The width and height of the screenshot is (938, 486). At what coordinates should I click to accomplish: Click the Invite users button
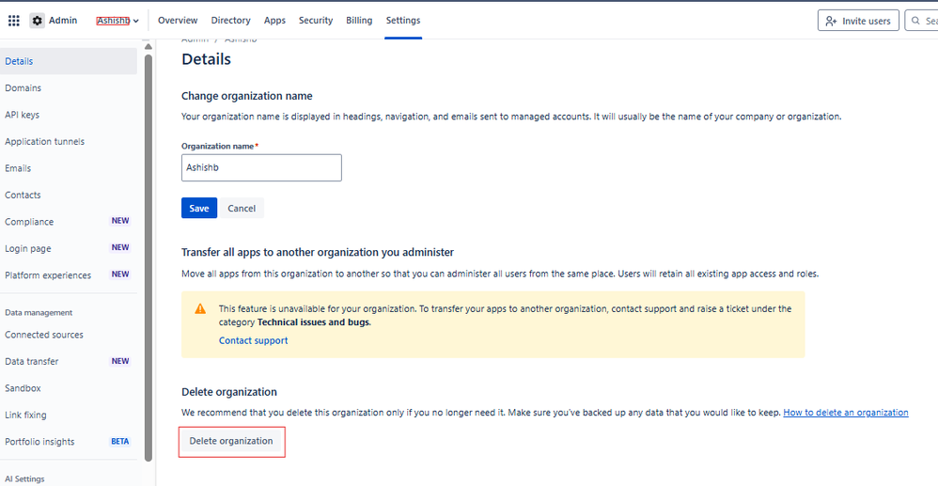point(858,21)
